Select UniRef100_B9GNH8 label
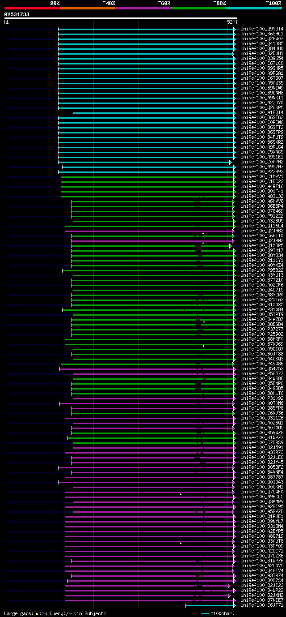The width and height of the screenshot is (286, 617). 262,93
